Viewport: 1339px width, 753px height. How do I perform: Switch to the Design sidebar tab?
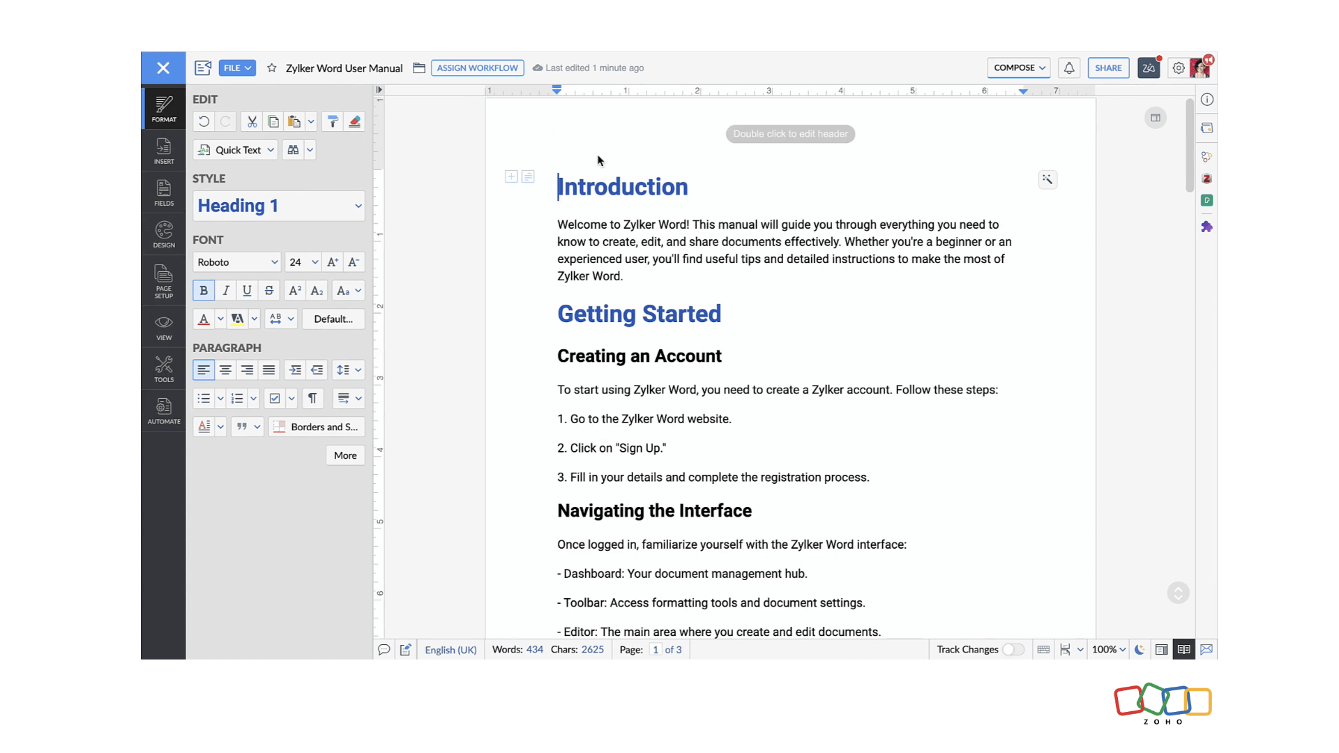pos(164,234)
